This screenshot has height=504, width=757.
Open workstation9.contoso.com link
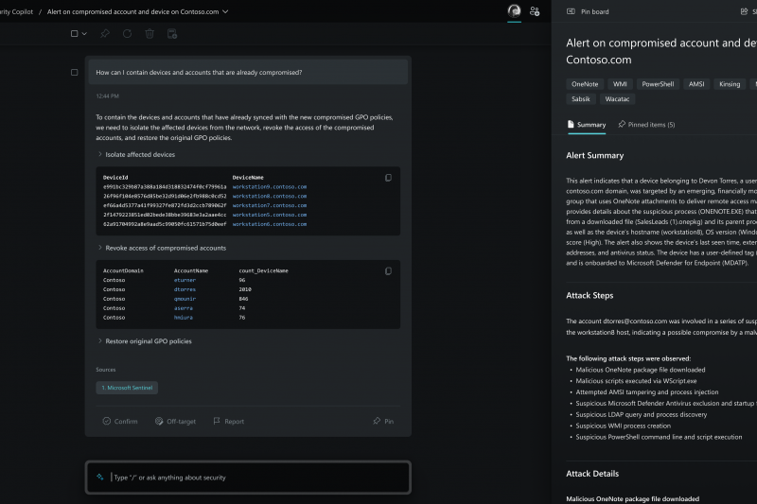point(270,186)
